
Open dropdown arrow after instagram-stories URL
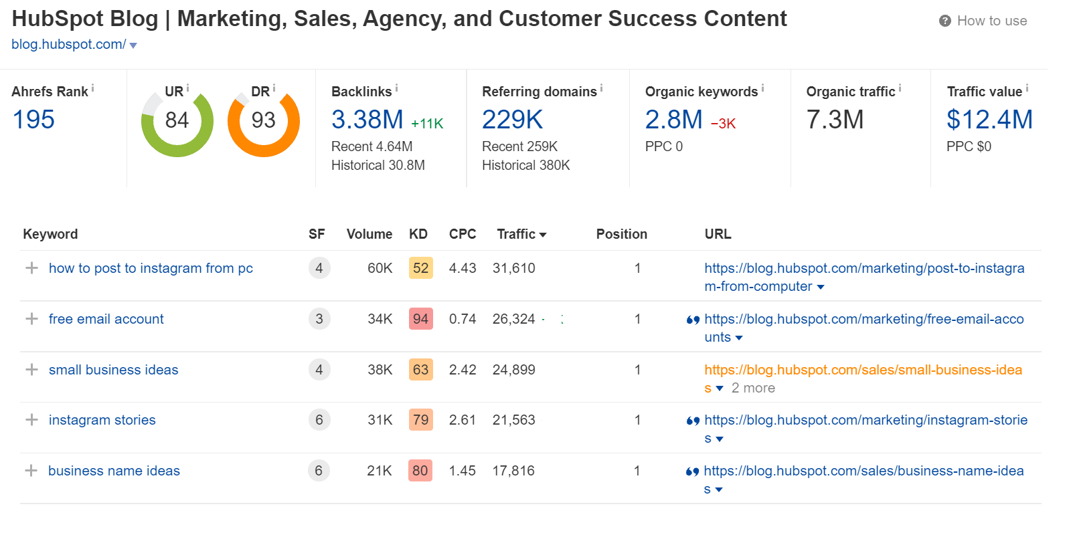click(x=720, y=439)
